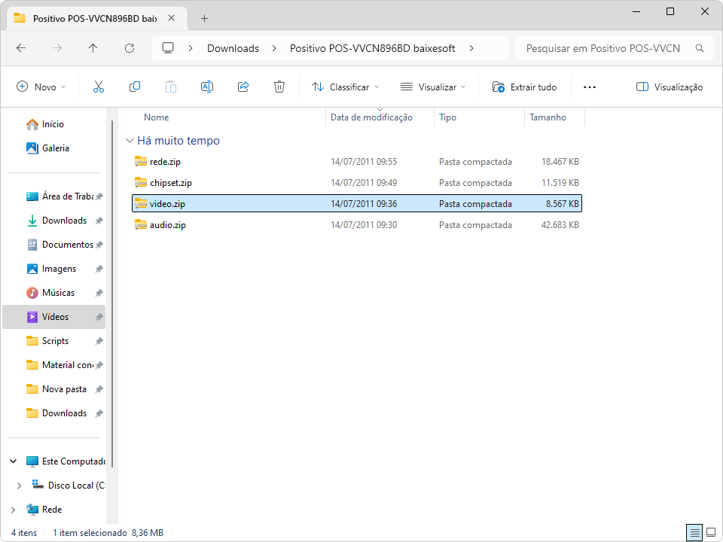Click Este Computador in the sidebar

coord(66,461)
